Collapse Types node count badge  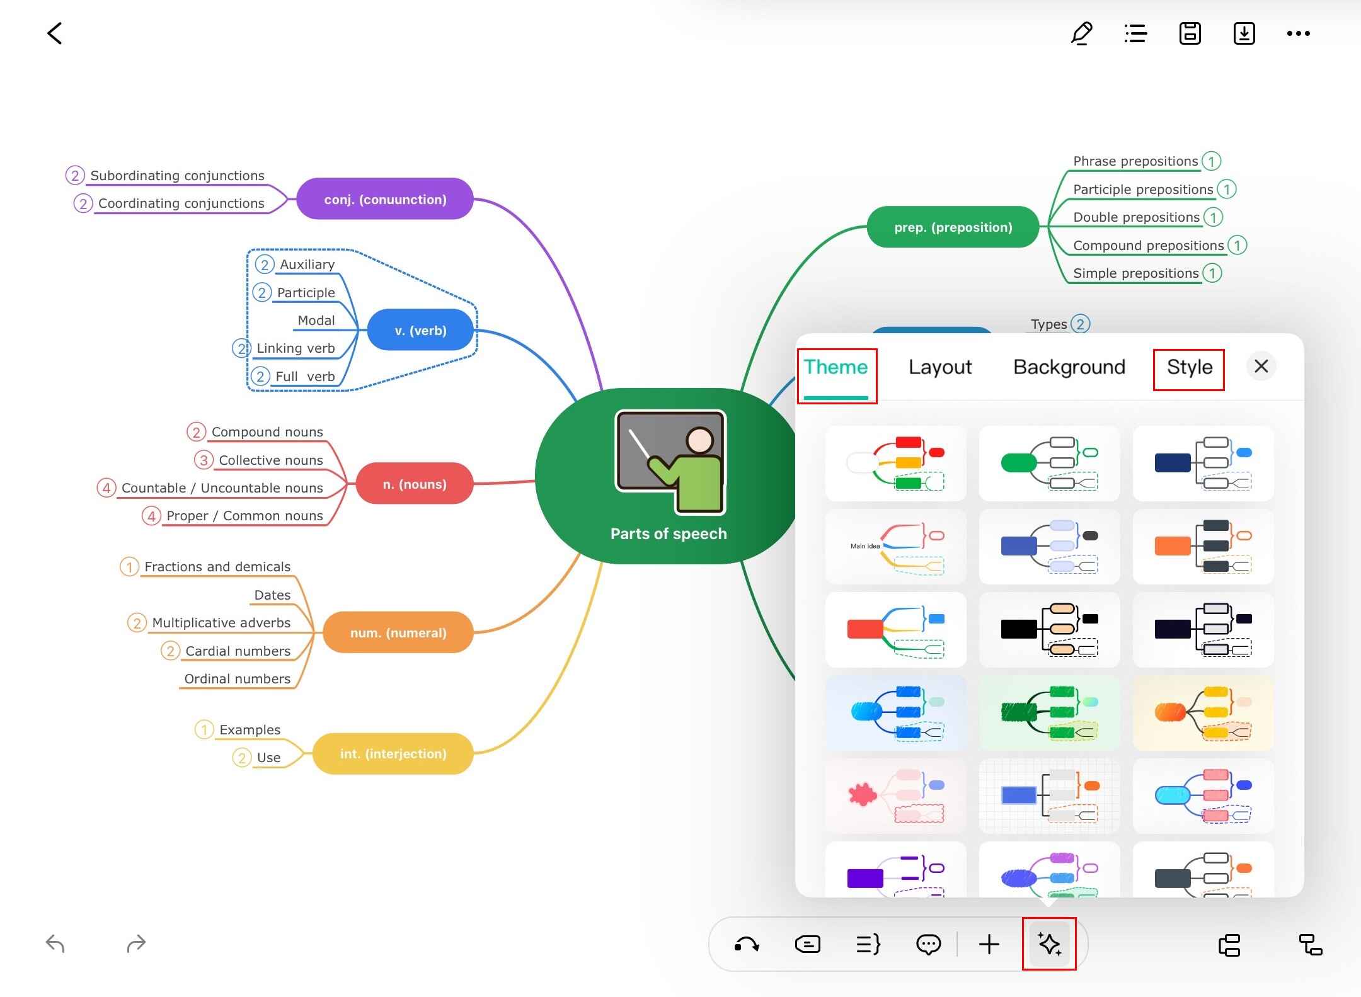[x=1080, y=324]
